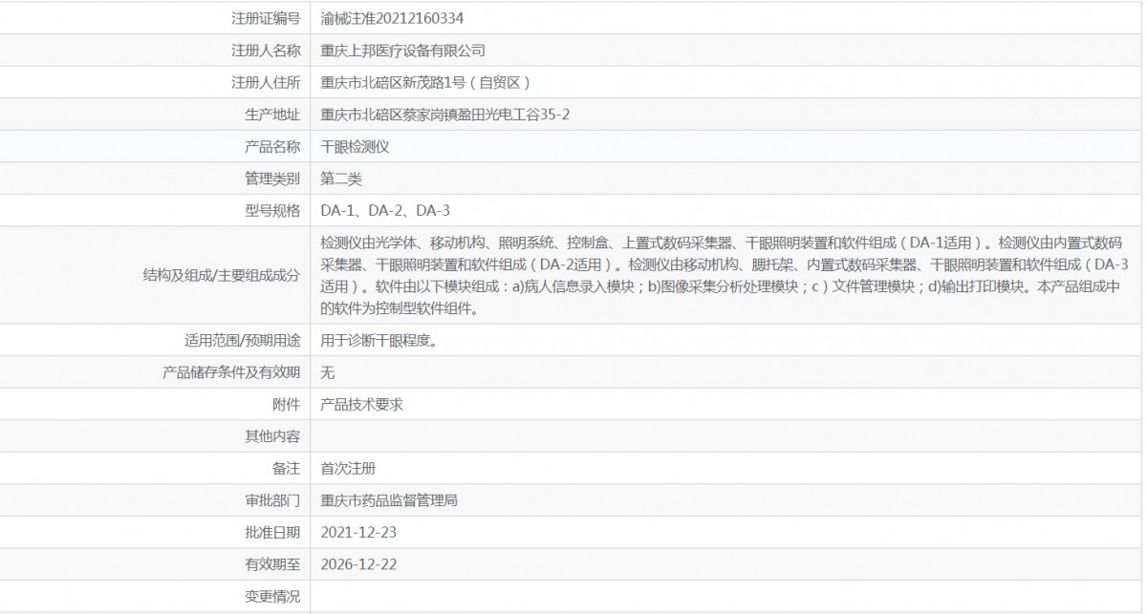This screenshot has width=1147, height=614.
Task: Select the 备注 label
Action: [287, 469]
